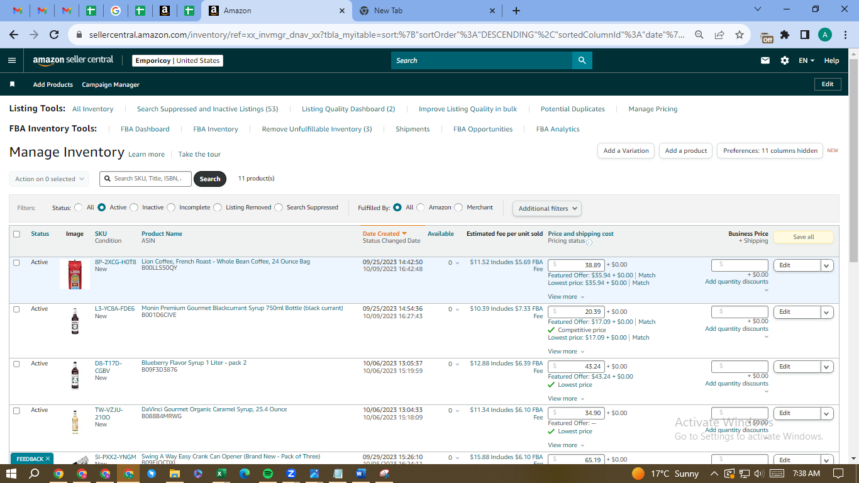Image resolution: width=859 pixels, height=483 pixels.
Task: Click the Lion Coffee price field showing 38.89
Action: click(576, 265)
